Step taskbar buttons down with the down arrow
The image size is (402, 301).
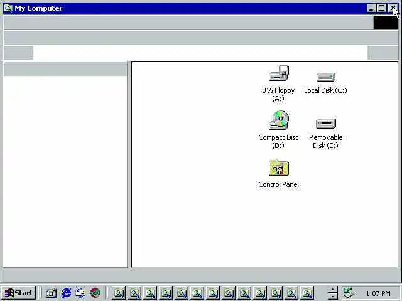point(332,296)
